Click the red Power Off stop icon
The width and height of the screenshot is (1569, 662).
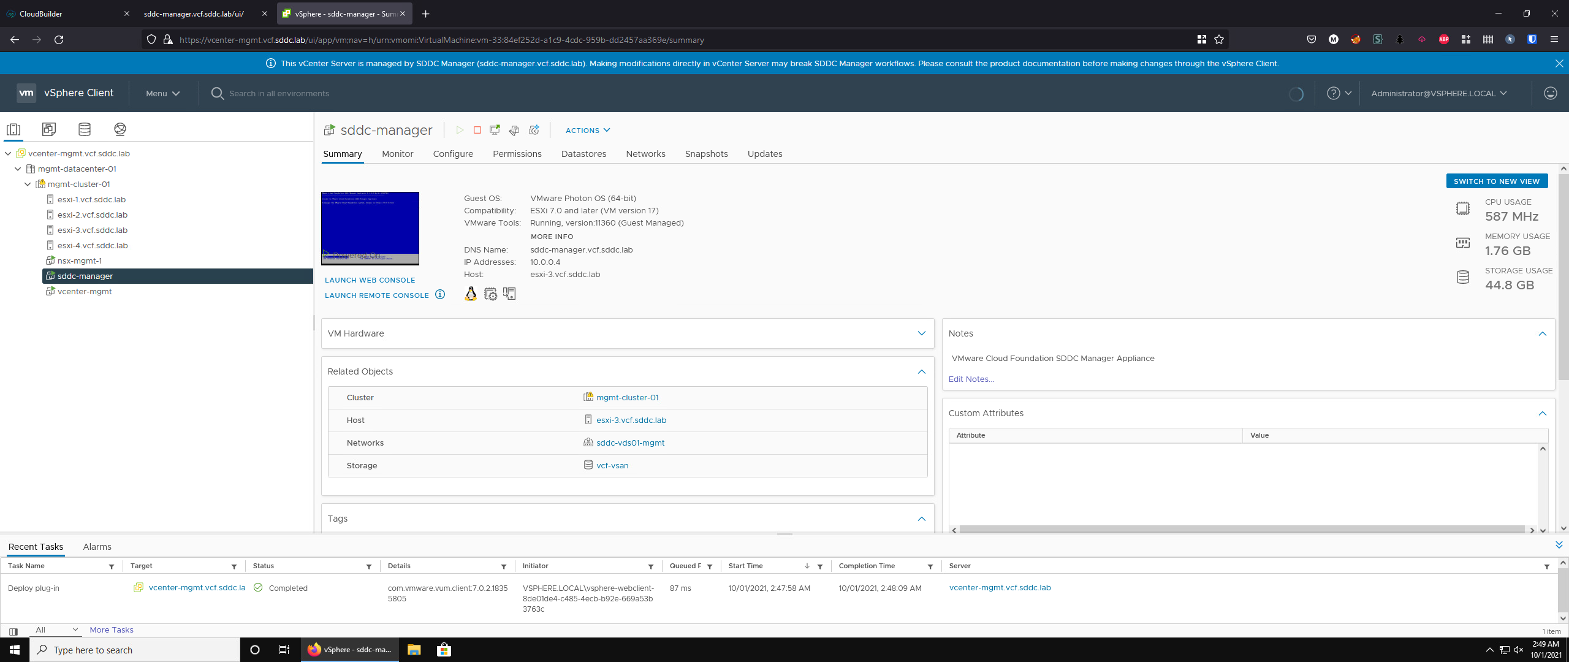477,130
